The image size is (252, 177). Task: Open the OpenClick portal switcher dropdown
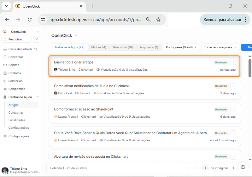click(x=76, y=36)
